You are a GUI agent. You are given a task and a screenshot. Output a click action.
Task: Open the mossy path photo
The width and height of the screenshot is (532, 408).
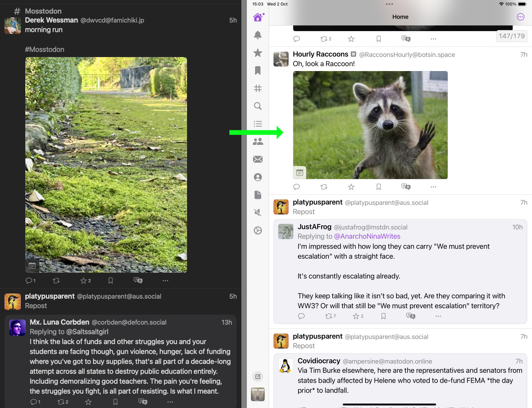click(106, 165)
